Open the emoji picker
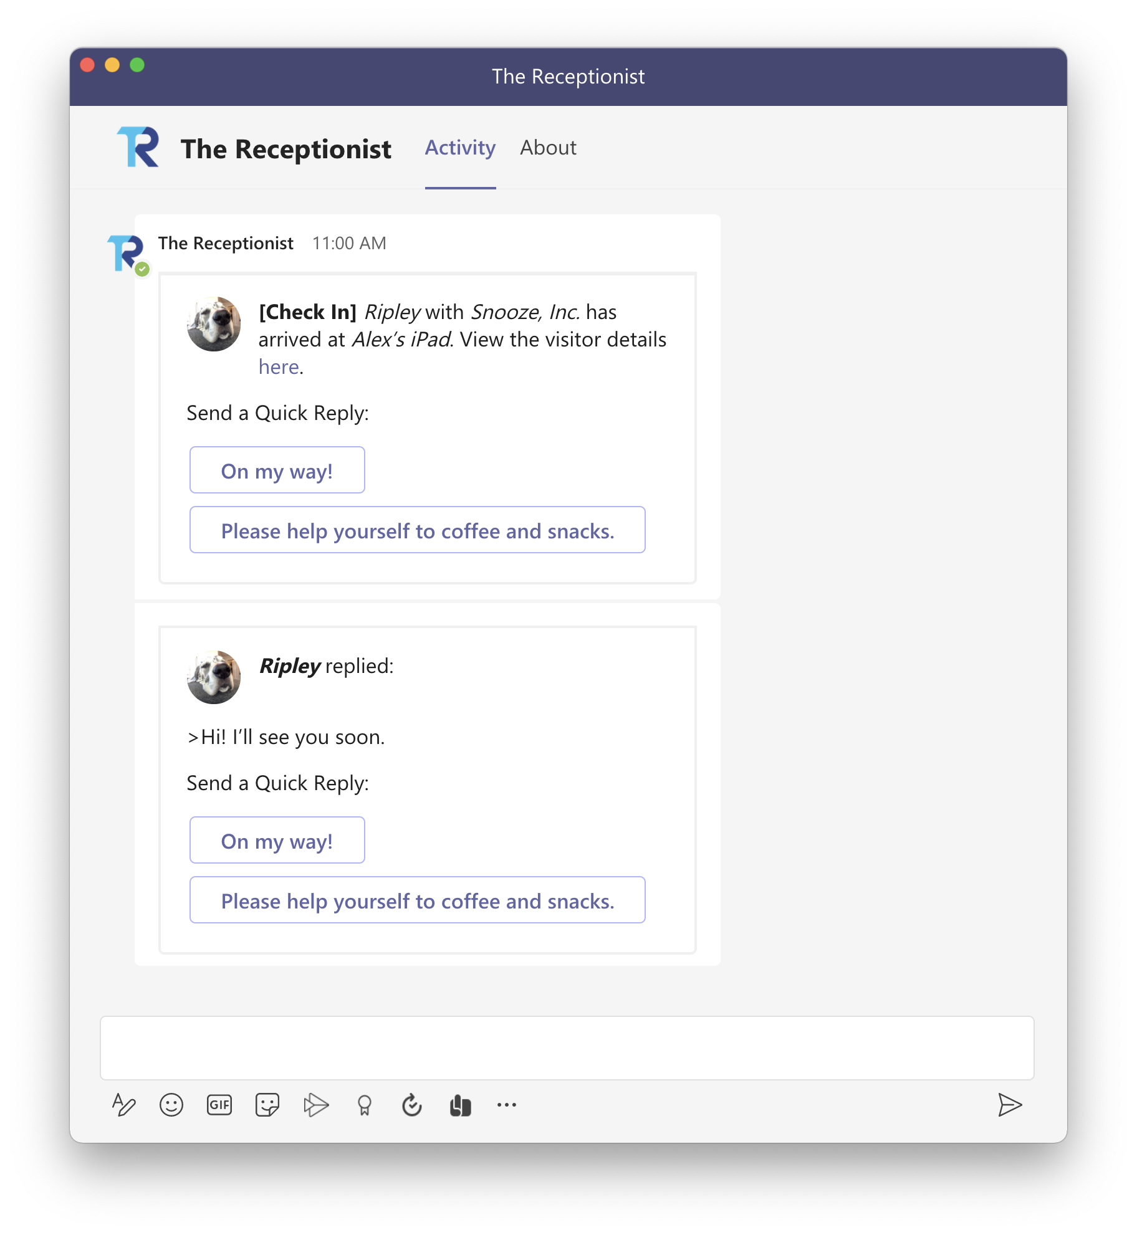 pos(171,1105)
